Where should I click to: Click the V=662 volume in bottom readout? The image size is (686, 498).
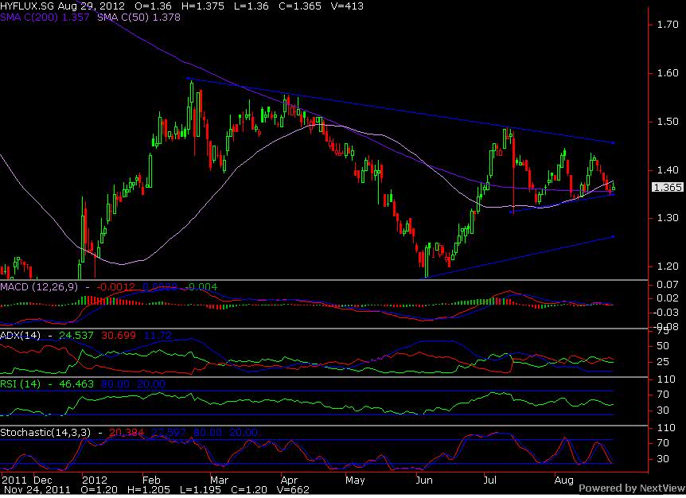293,490
